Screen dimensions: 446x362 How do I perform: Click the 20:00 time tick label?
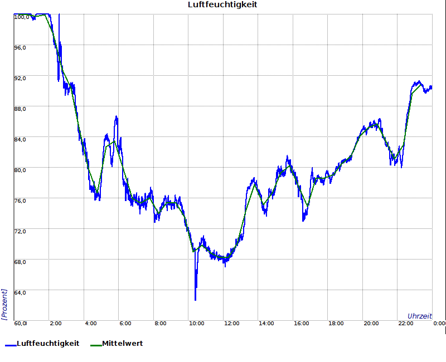click(x=371, y=324)
